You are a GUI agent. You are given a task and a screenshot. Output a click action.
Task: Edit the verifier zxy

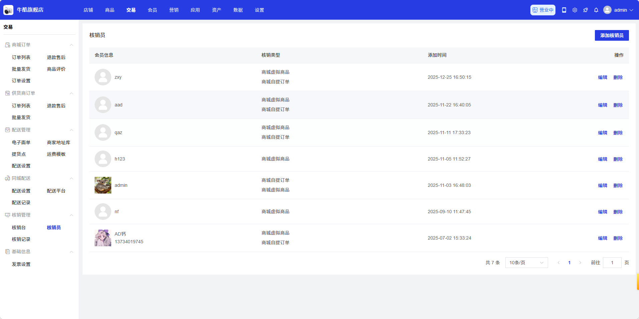602,77
